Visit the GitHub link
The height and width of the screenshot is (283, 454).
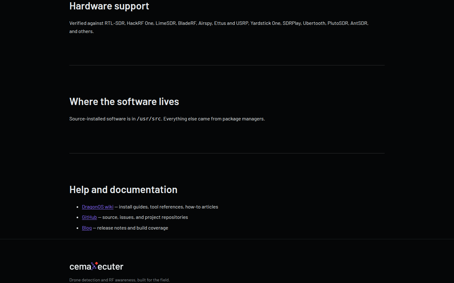click(89, 217)
